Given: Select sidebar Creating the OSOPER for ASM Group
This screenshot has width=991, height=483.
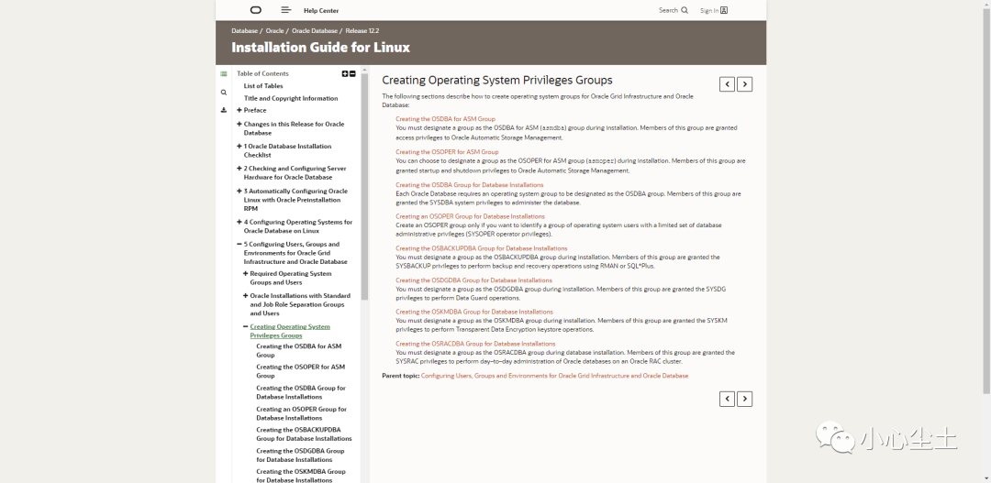Looking at the screenshot, I should tap(301, 371).
